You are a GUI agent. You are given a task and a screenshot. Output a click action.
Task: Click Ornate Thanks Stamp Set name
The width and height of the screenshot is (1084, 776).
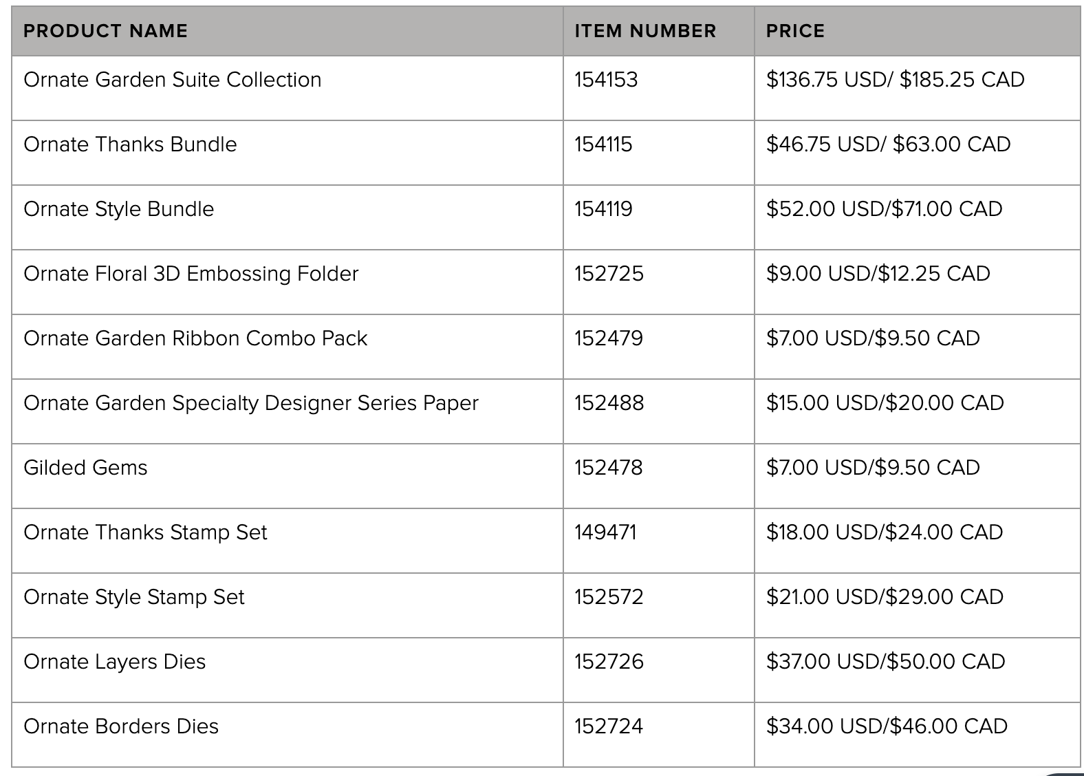tap(145, 532)
